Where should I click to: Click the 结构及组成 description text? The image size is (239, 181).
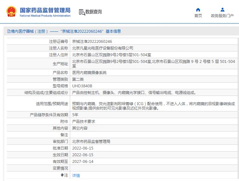point(134,93)
